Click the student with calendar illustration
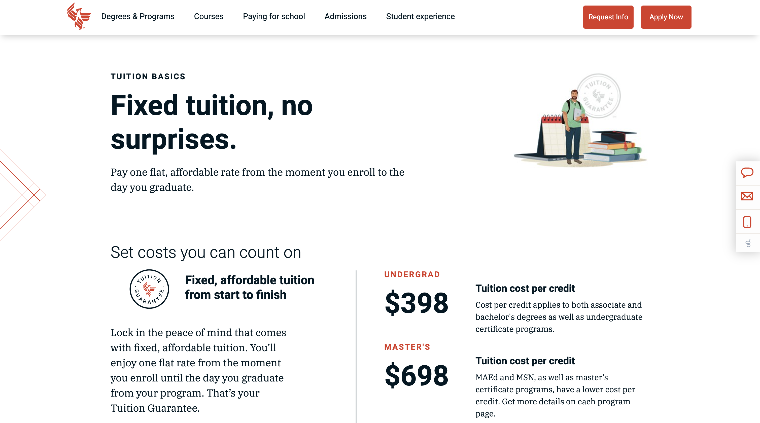The image size is (760, 423). [580, 120]
